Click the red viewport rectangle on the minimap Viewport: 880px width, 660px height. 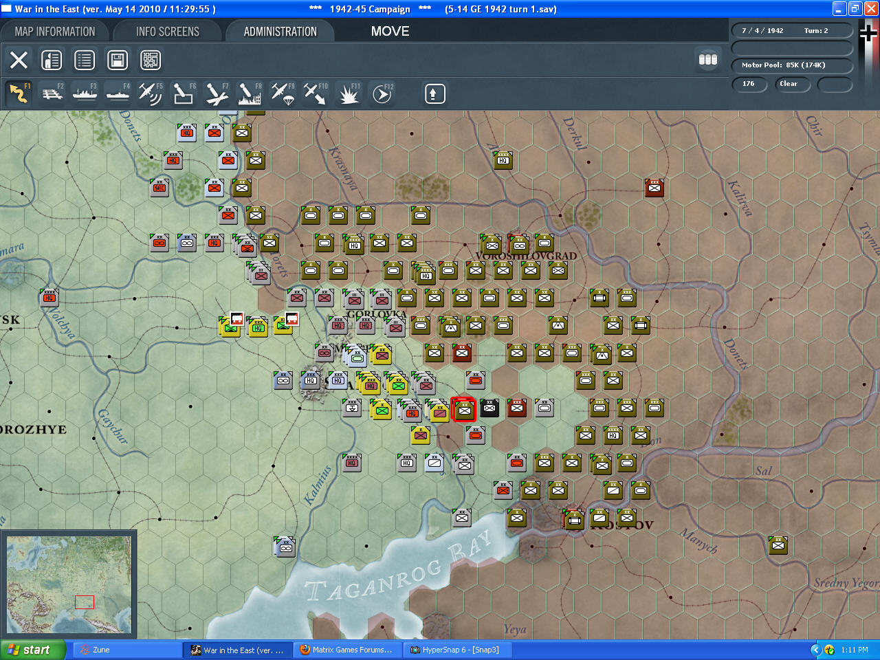click(x=85, y=602)
